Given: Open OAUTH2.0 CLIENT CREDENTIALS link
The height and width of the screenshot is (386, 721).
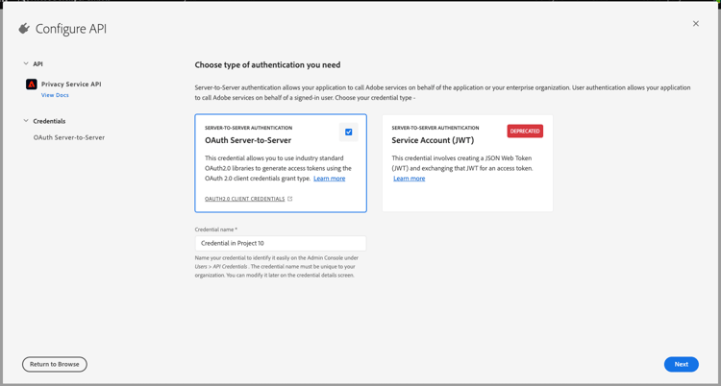Looking at the screenshot, I should [x=244, y=199].
